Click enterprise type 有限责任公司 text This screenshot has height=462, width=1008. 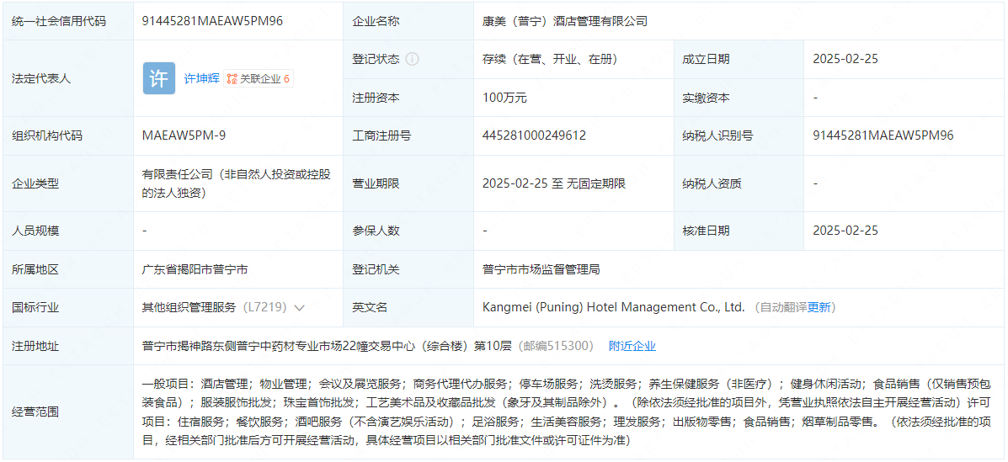tap(237, 183)
